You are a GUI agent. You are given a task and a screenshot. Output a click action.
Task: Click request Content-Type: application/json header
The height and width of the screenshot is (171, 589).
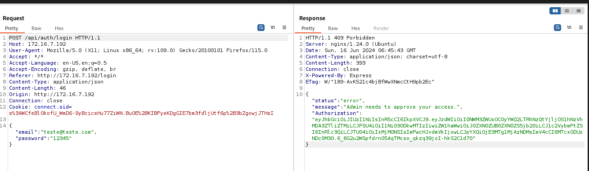click(x=56, y=82)
